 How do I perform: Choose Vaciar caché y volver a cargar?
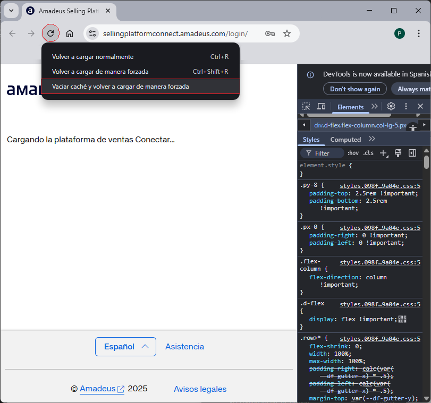[140, 87]
